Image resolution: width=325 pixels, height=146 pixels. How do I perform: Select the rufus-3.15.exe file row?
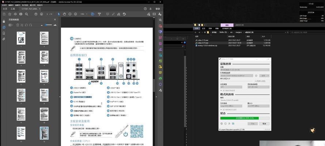pos(233,40)
